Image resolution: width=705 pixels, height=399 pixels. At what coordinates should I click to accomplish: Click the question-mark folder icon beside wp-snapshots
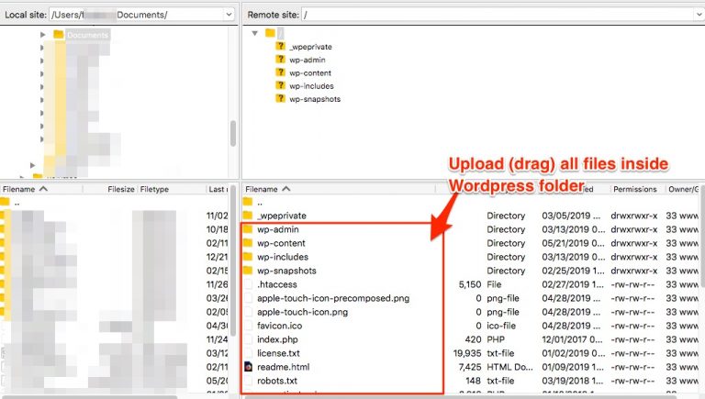point(280,98)
